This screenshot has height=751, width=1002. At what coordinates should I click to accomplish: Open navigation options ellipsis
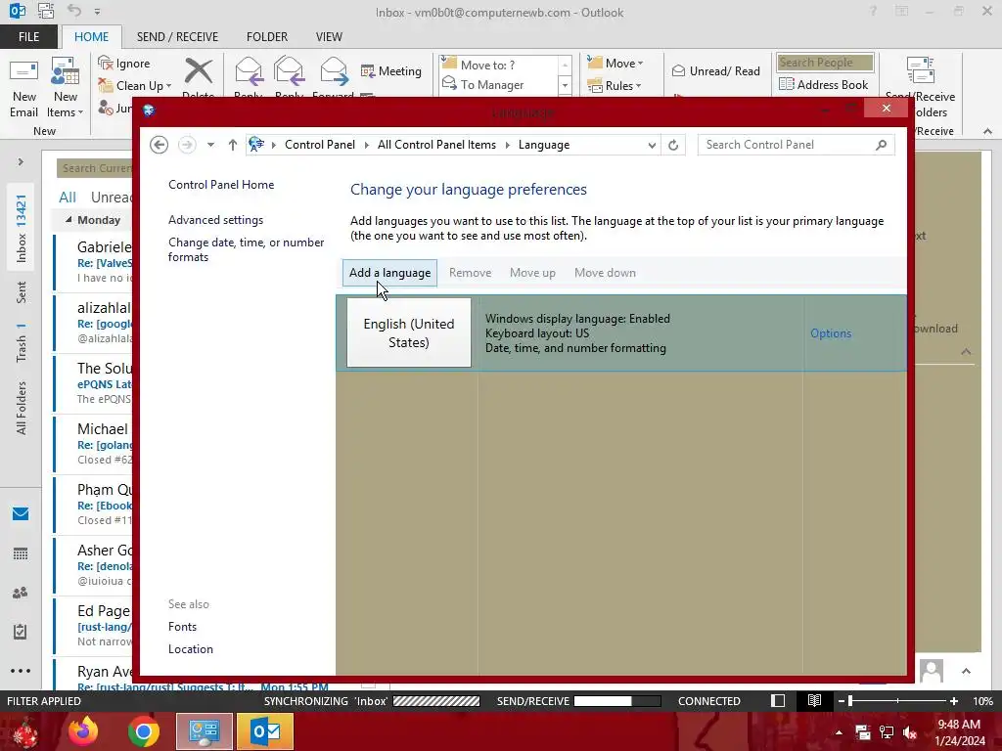coord(21,671)
